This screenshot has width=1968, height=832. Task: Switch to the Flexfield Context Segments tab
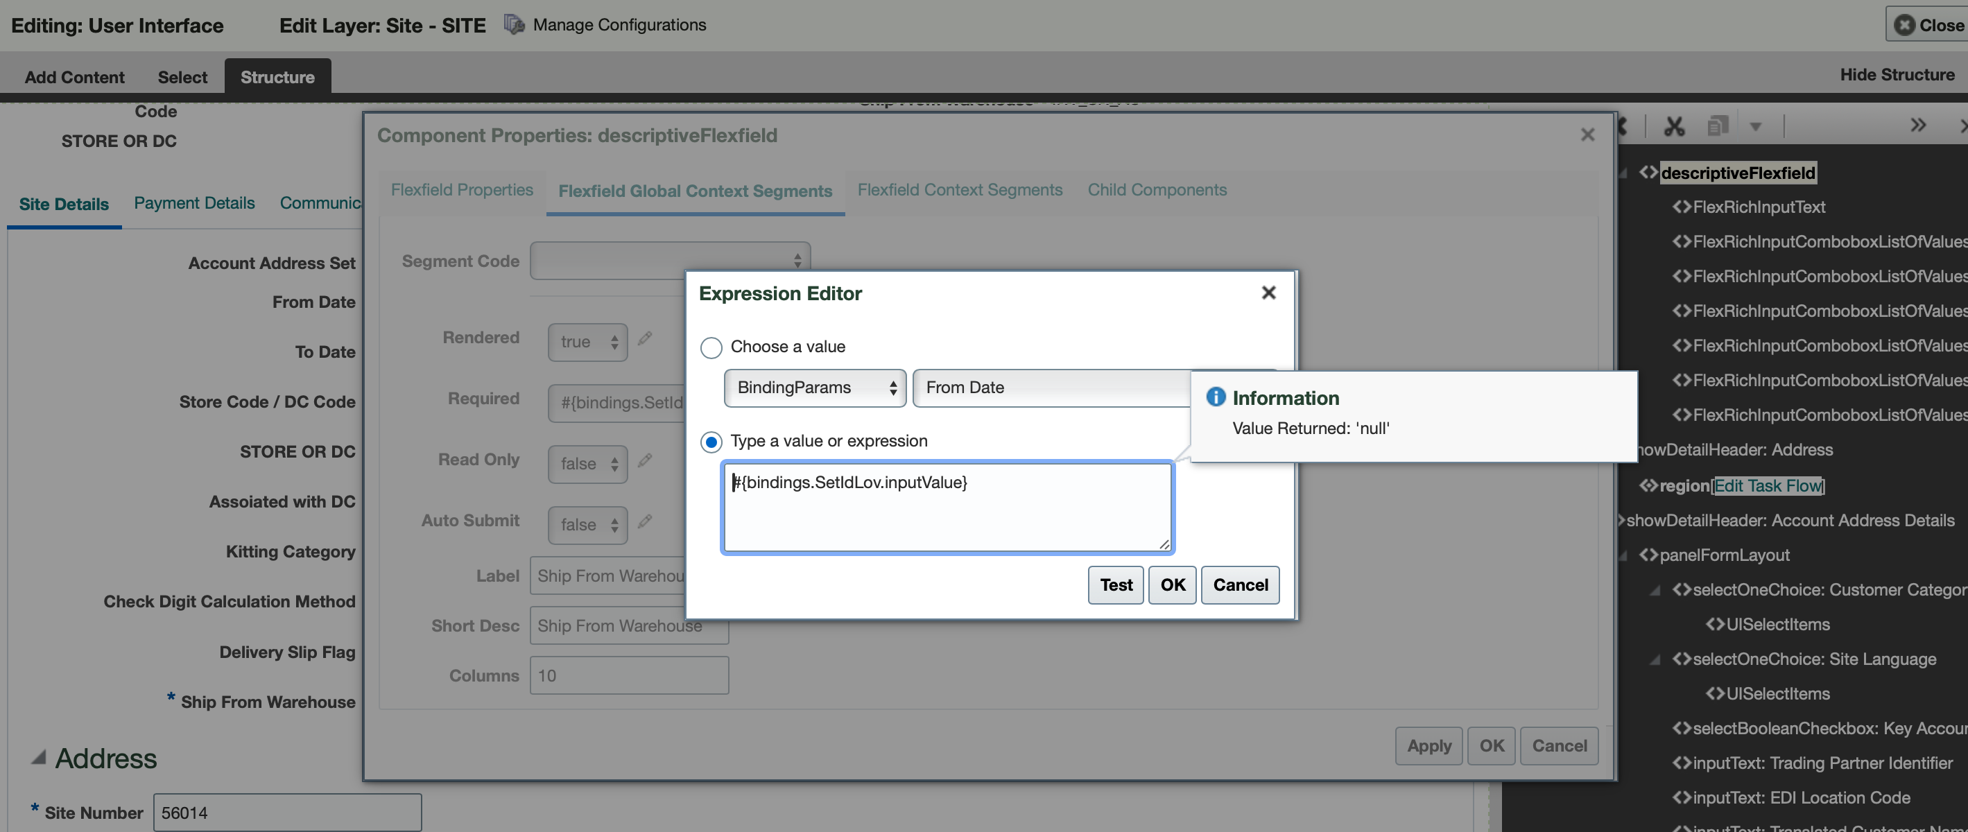click(x=960, y=189)
